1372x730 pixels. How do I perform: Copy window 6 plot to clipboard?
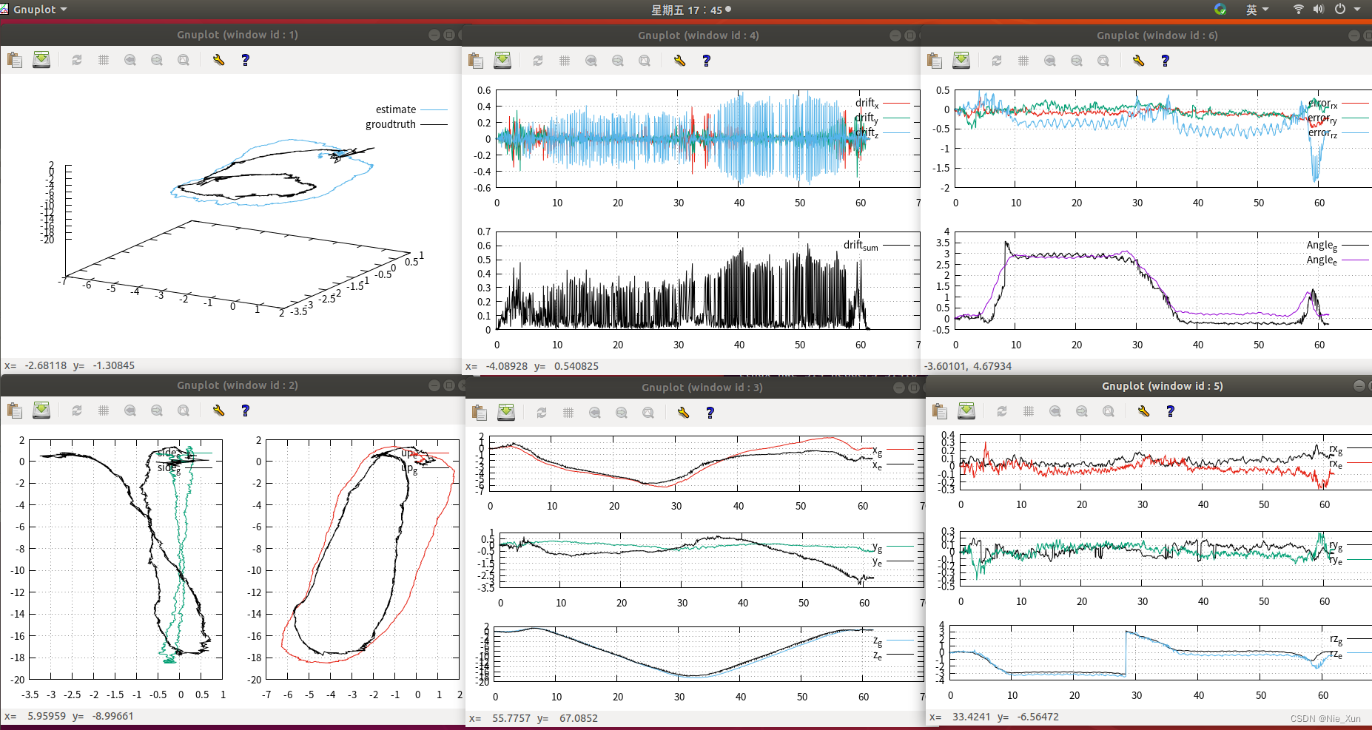tap(935, 61)
